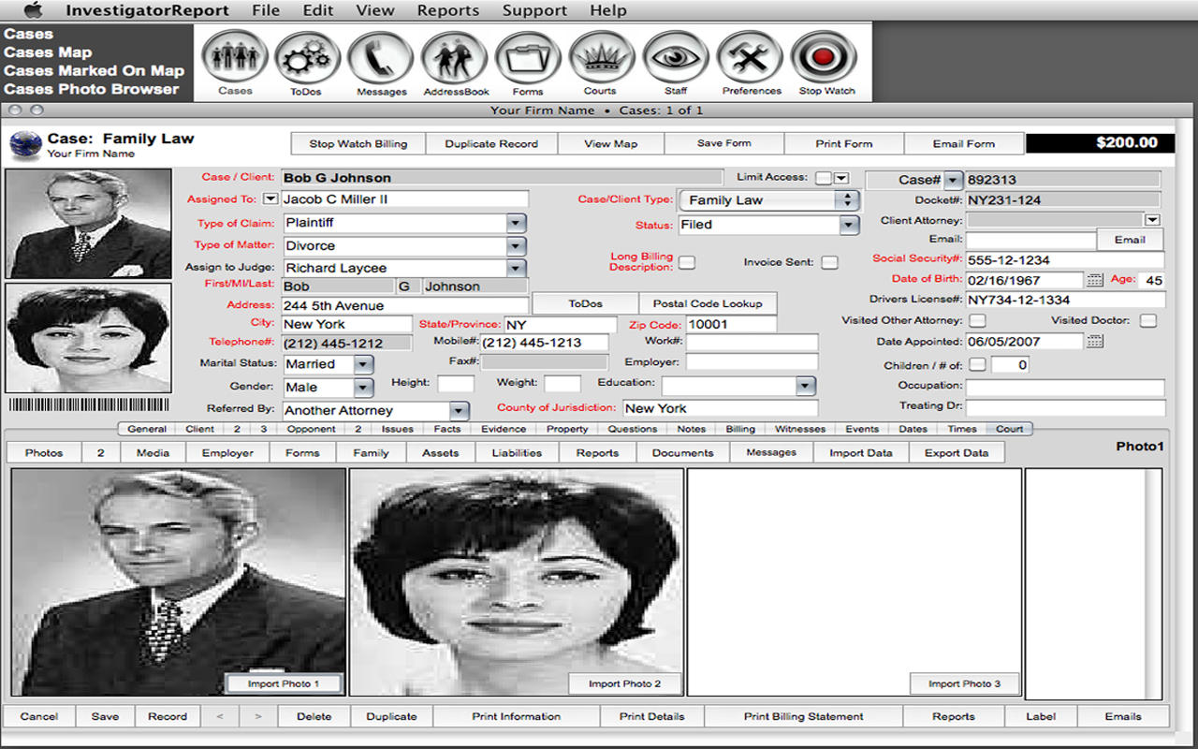
Task: Open the Assign to Judge dropdown
Action: (516, 268)
